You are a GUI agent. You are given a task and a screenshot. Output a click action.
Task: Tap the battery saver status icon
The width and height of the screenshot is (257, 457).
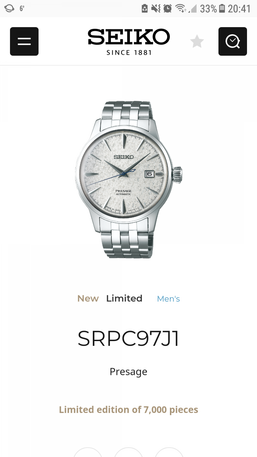pos(145,9)
